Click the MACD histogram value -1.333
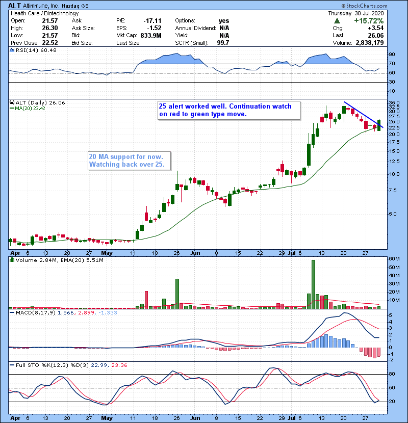Viewport: 408px width, 423px height. click(x=108, y=313)
